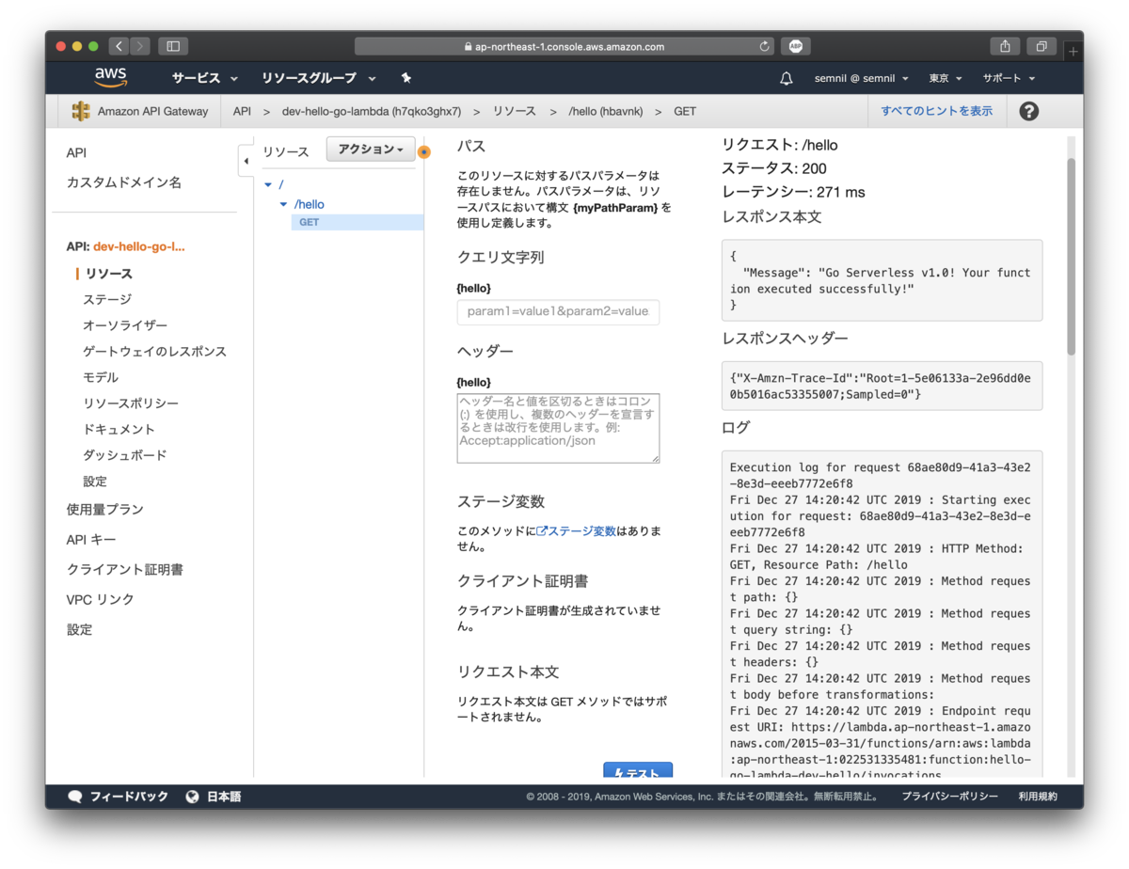Viewport: 1129px width, 869px height.
Task: Select リソース in the sidebar
Action: click(x=109, y=274)
